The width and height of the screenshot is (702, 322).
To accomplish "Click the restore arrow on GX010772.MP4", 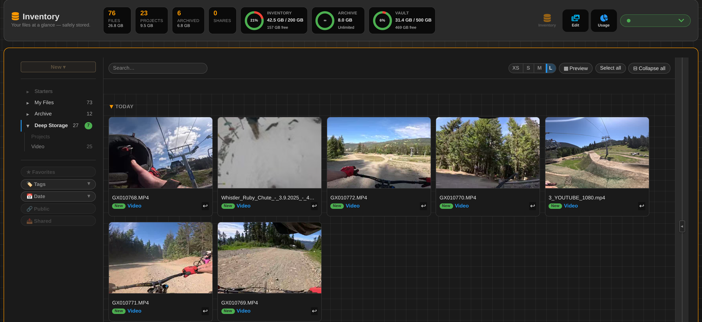I will (x=423, y=206).
